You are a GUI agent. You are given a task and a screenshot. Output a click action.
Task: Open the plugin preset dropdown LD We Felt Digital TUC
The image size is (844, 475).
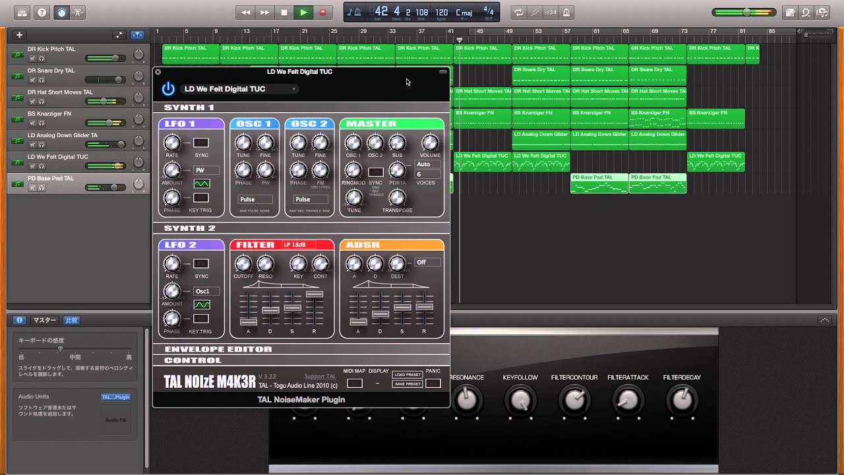pyautogui.click(x=240, y=89)
